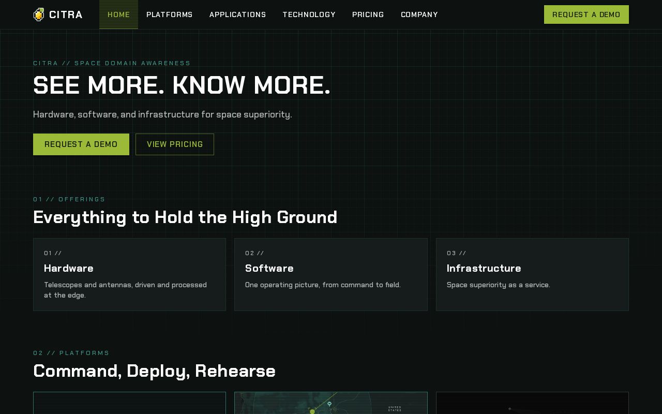Select the Hardware card title
Screen dimensions: 662x414
(x=69, y=268)
